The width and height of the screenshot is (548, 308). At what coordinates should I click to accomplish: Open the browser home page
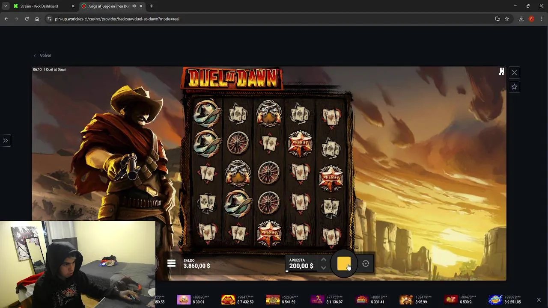click(37, 19)
